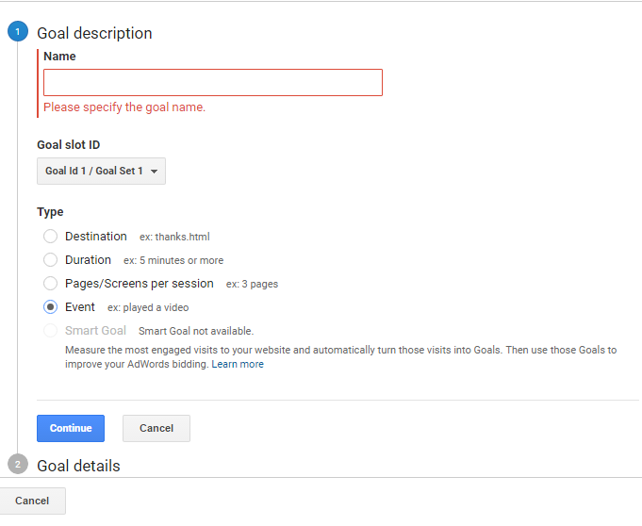The height and width of the screenshot is (526, 642).
Task: Click 'Smart Goal not available.' text
Action: [x=196, y=331]
